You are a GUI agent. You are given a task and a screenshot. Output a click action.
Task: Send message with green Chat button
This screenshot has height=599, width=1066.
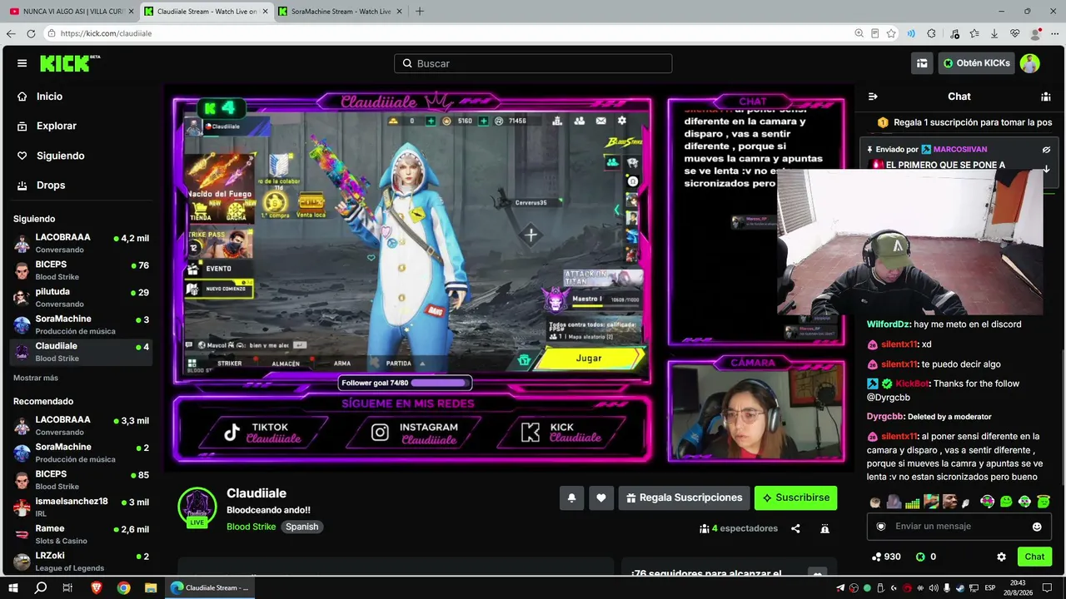pos(1034,557)
